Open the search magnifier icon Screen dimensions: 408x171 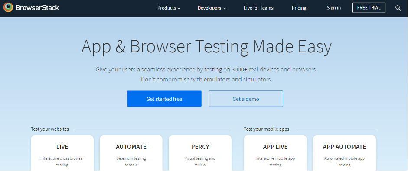point(398,8)
